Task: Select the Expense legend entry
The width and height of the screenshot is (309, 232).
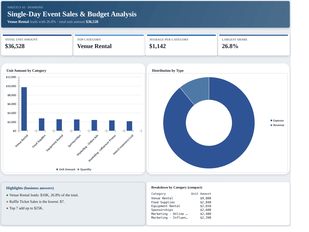Action: click(277, 121)
